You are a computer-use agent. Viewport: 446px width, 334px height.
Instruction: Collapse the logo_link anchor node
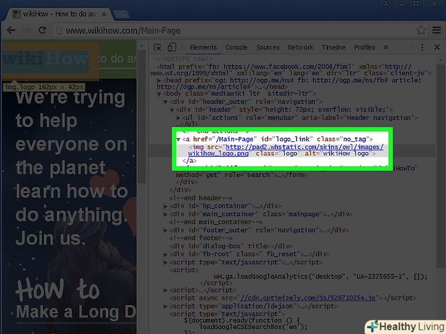pyautogui.click(x=178, y=139)
